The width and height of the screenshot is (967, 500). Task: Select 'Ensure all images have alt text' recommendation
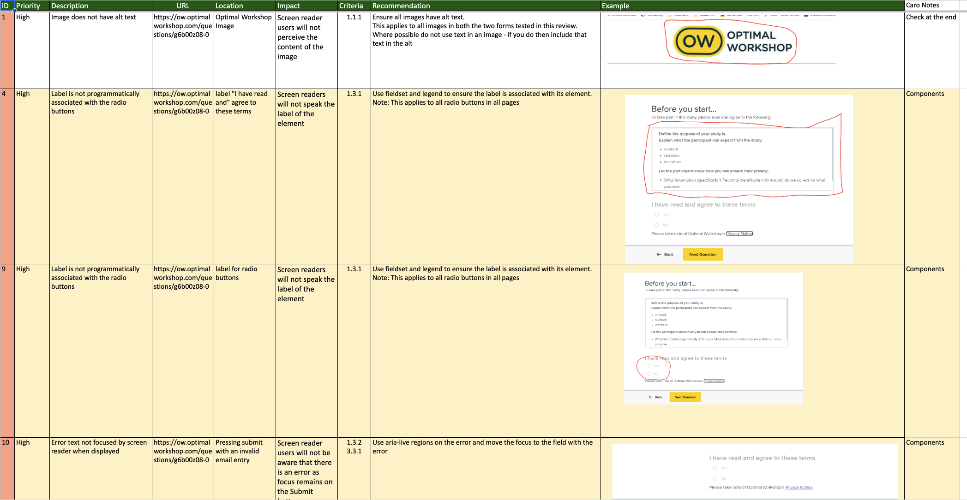(x=486, y=50)
